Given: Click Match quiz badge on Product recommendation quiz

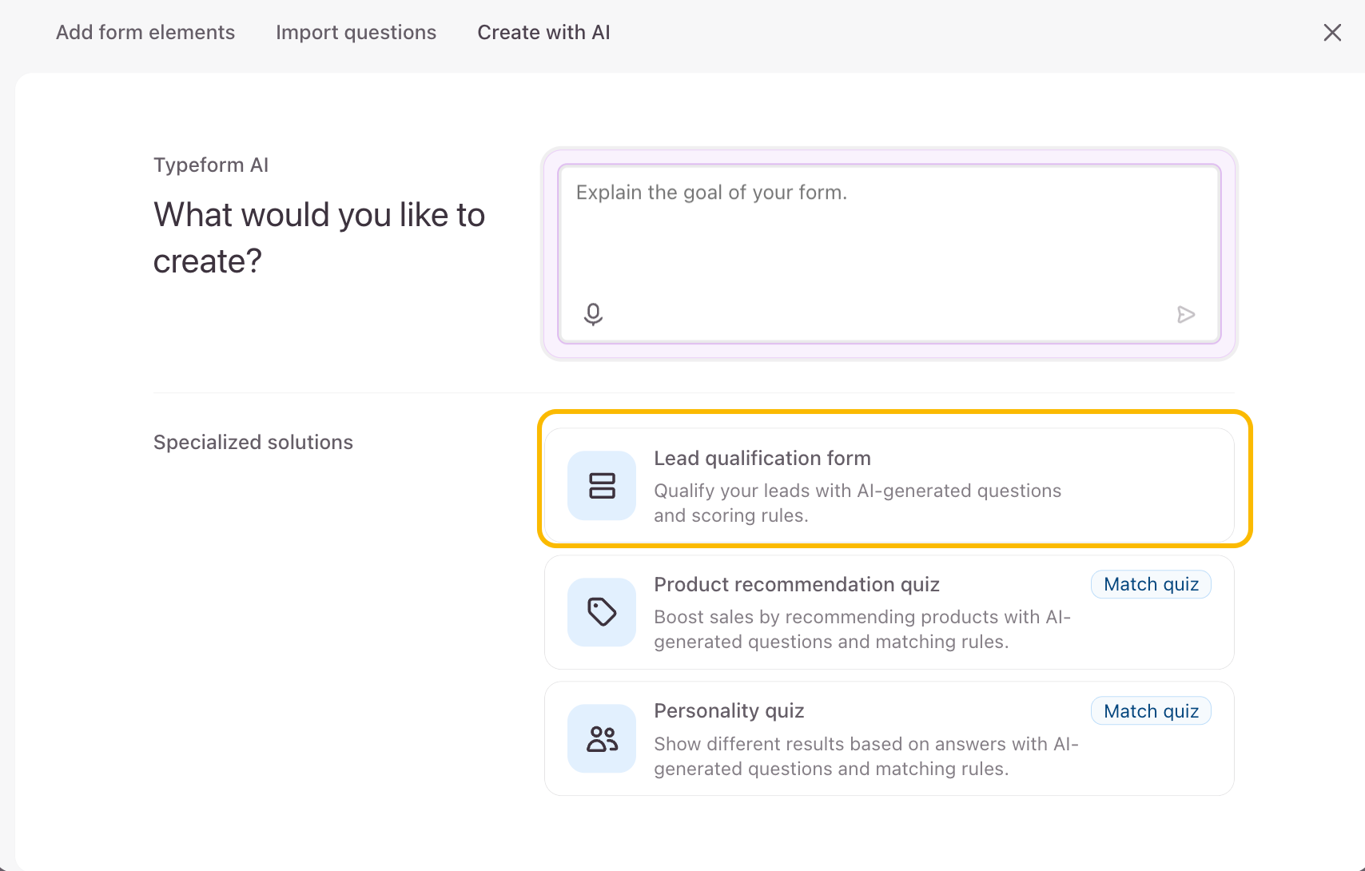Looking at the screenshot, I should pyautogui.click(x=1150, y=585).
